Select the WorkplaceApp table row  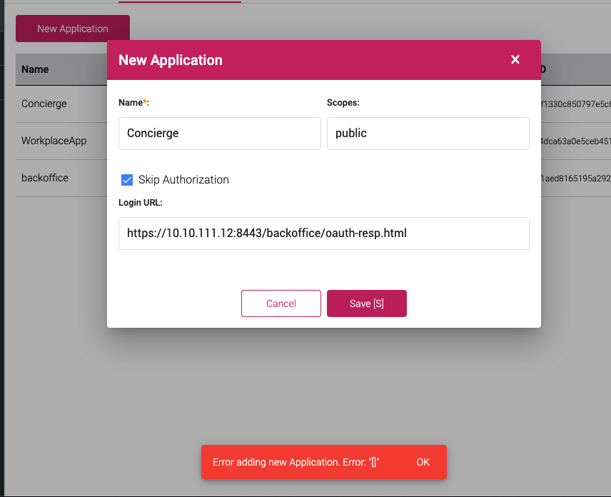61,141
